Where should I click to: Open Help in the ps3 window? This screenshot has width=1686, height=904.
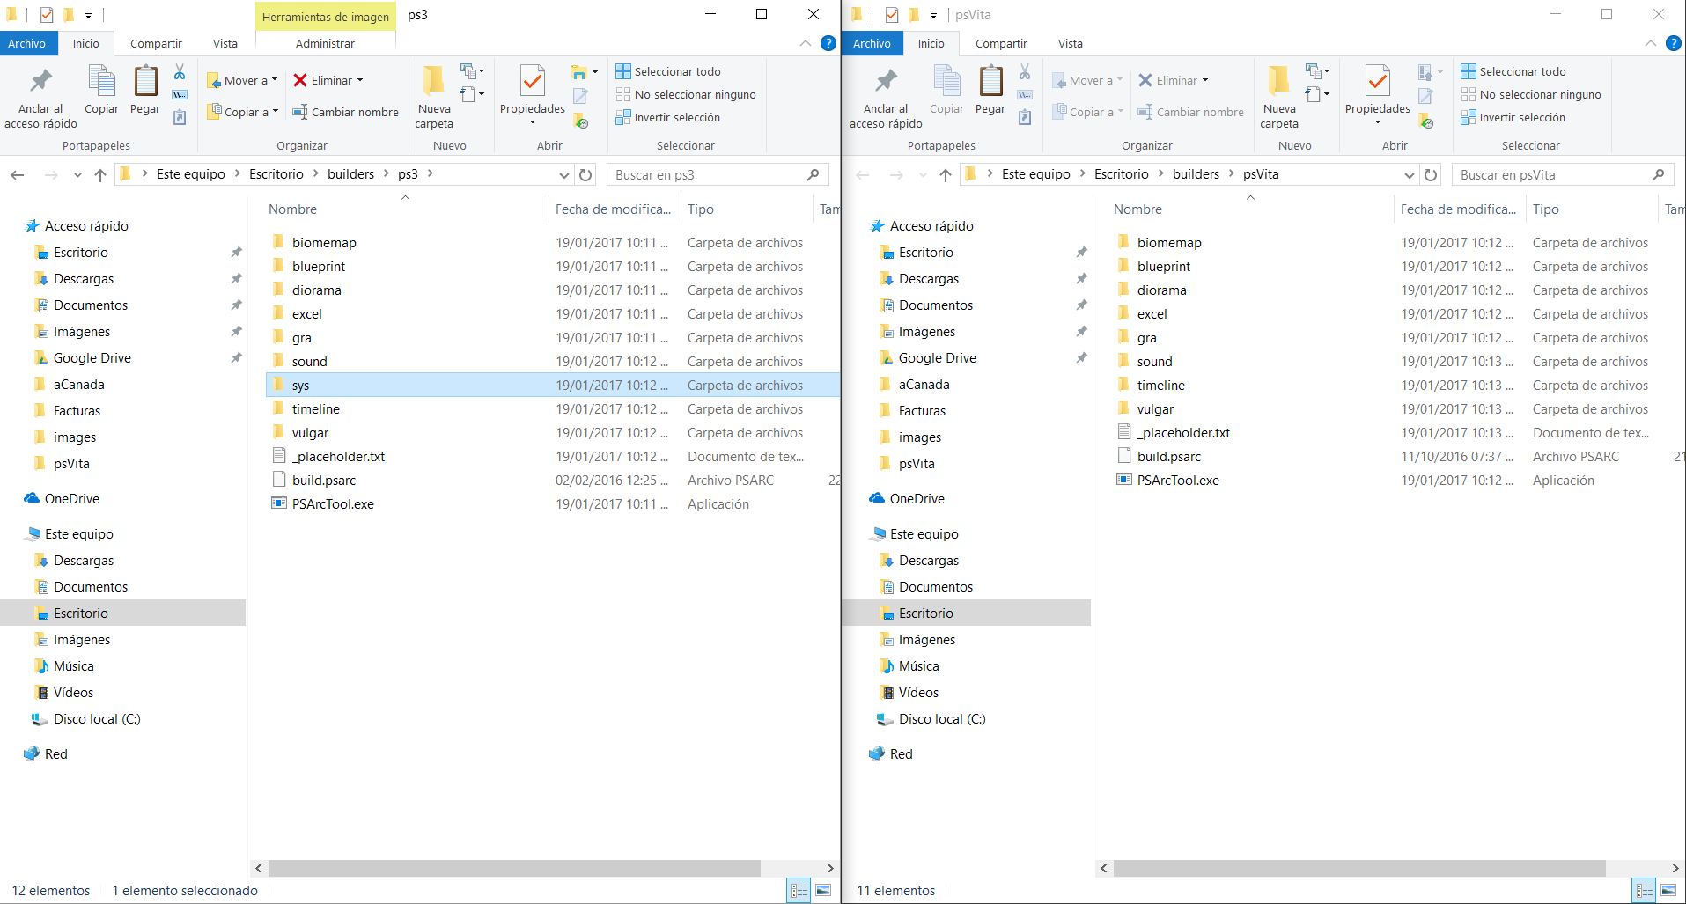[828, 43]
